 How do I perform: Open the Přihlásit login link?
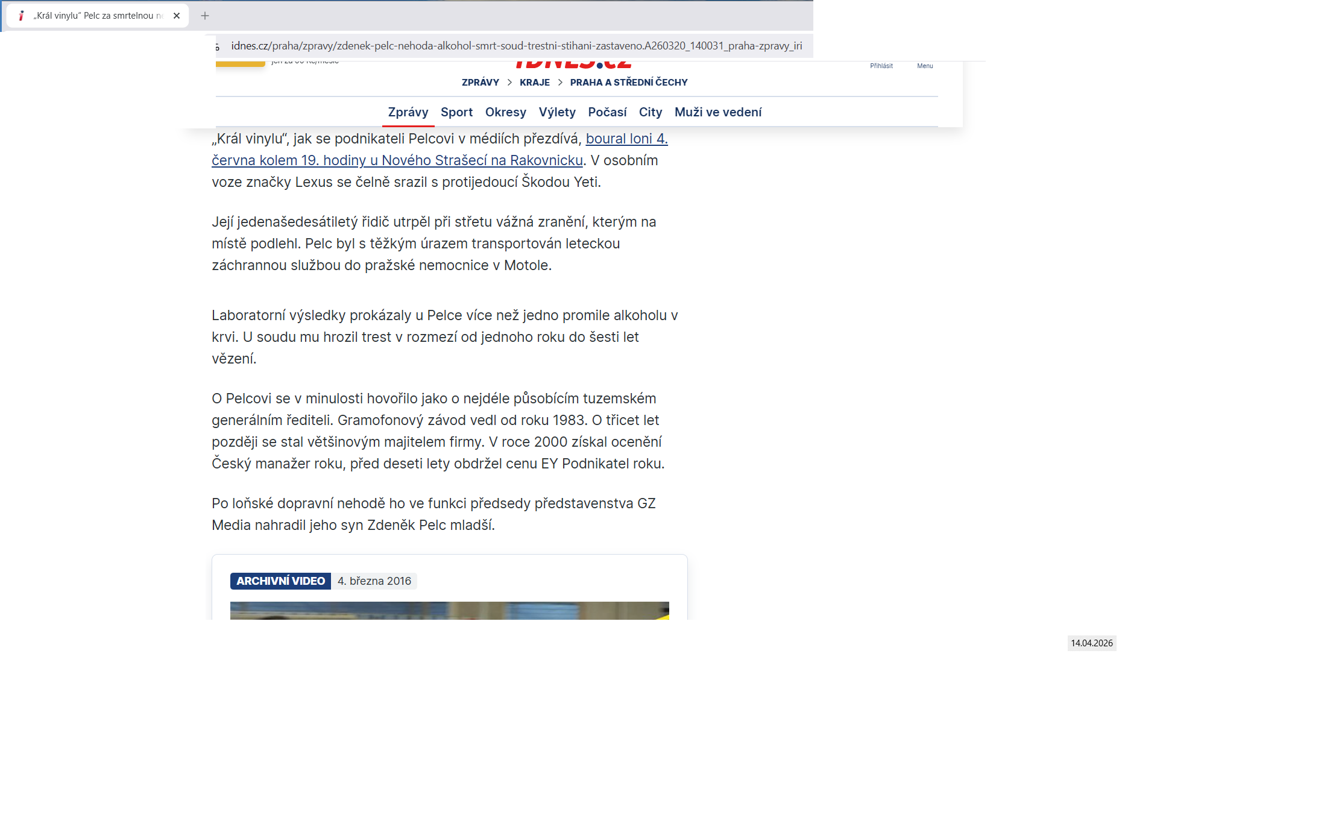[x=881, y=66]
